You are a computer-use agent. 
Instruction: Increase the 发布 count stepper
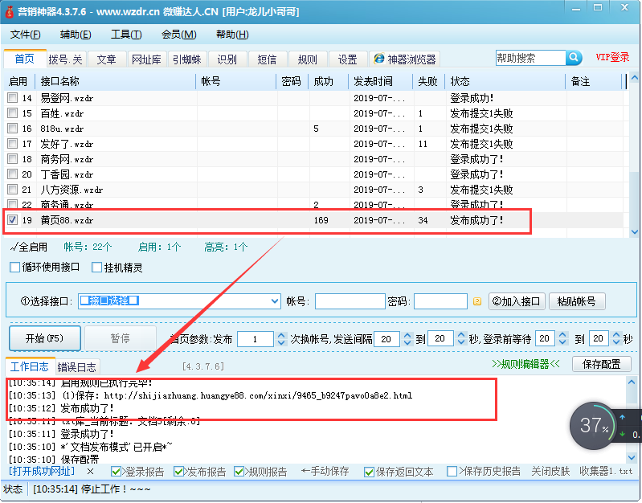(281, 335)
